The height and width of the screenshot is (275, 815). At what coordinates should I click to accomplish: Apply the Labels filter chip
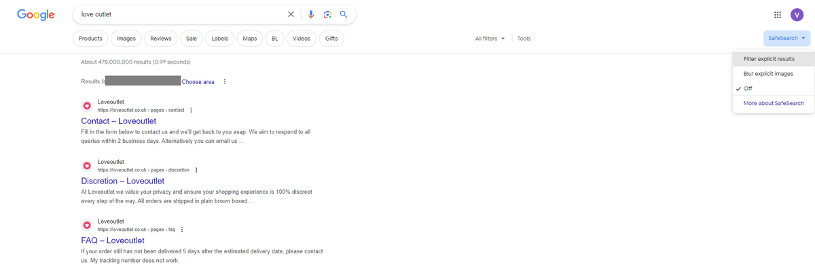point(219,39)
